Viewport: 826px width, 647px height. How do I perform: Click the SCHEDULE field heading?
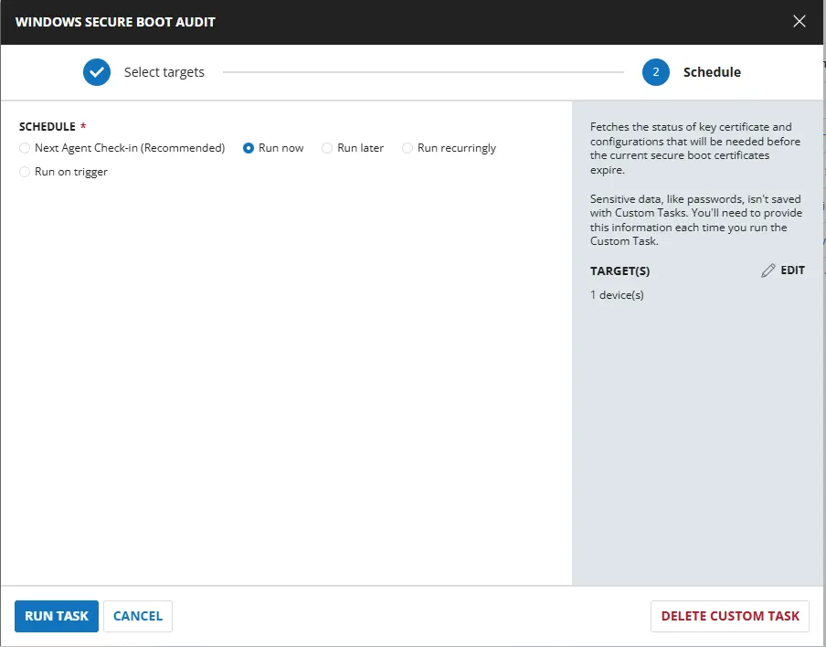pos(47,127)
